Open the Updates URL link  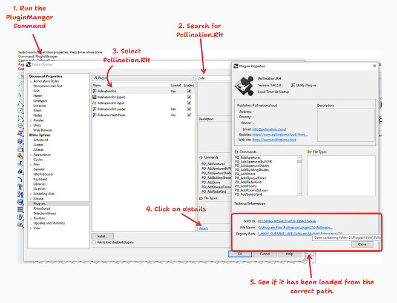click(x=280, y=135)
